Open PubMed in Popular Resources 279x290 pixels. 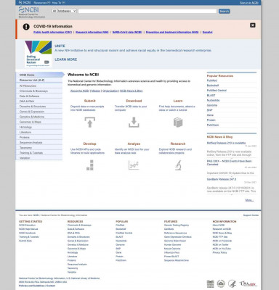(x=212, y=80)
